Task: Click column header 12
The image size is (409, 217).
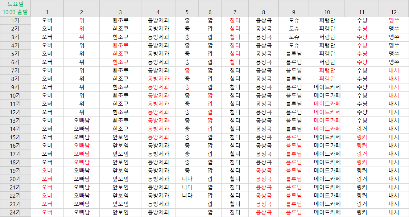Action: click(x=394, y=12)
